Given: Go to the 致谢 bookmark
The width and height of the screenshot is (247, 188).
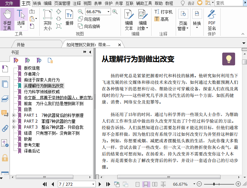Looking at the screenshot, I should pyautogui.click(x=28, y=139).
